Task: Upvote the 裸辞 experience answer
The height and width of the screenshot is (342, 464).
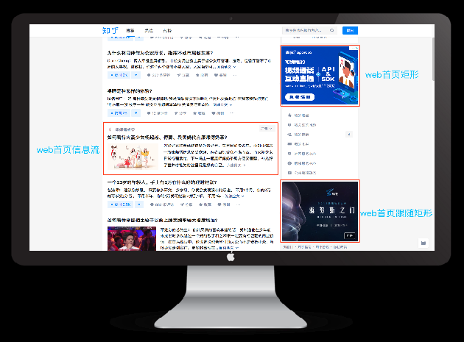Action: coord(119,113)
